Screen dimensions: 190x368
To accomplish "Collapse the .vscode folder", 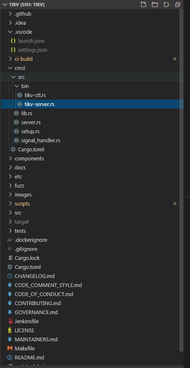I will tap(10, 32).
